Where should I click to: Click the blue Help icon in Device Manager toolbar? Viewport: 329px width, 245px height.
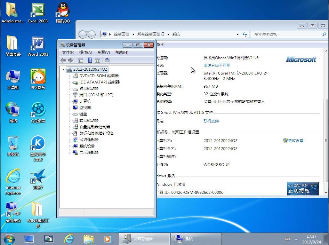90,60
